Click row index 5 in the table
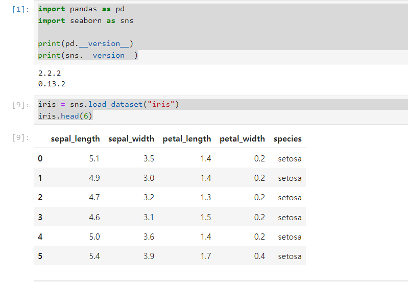This screenshot has height=282, width=408. coord(40,256)
